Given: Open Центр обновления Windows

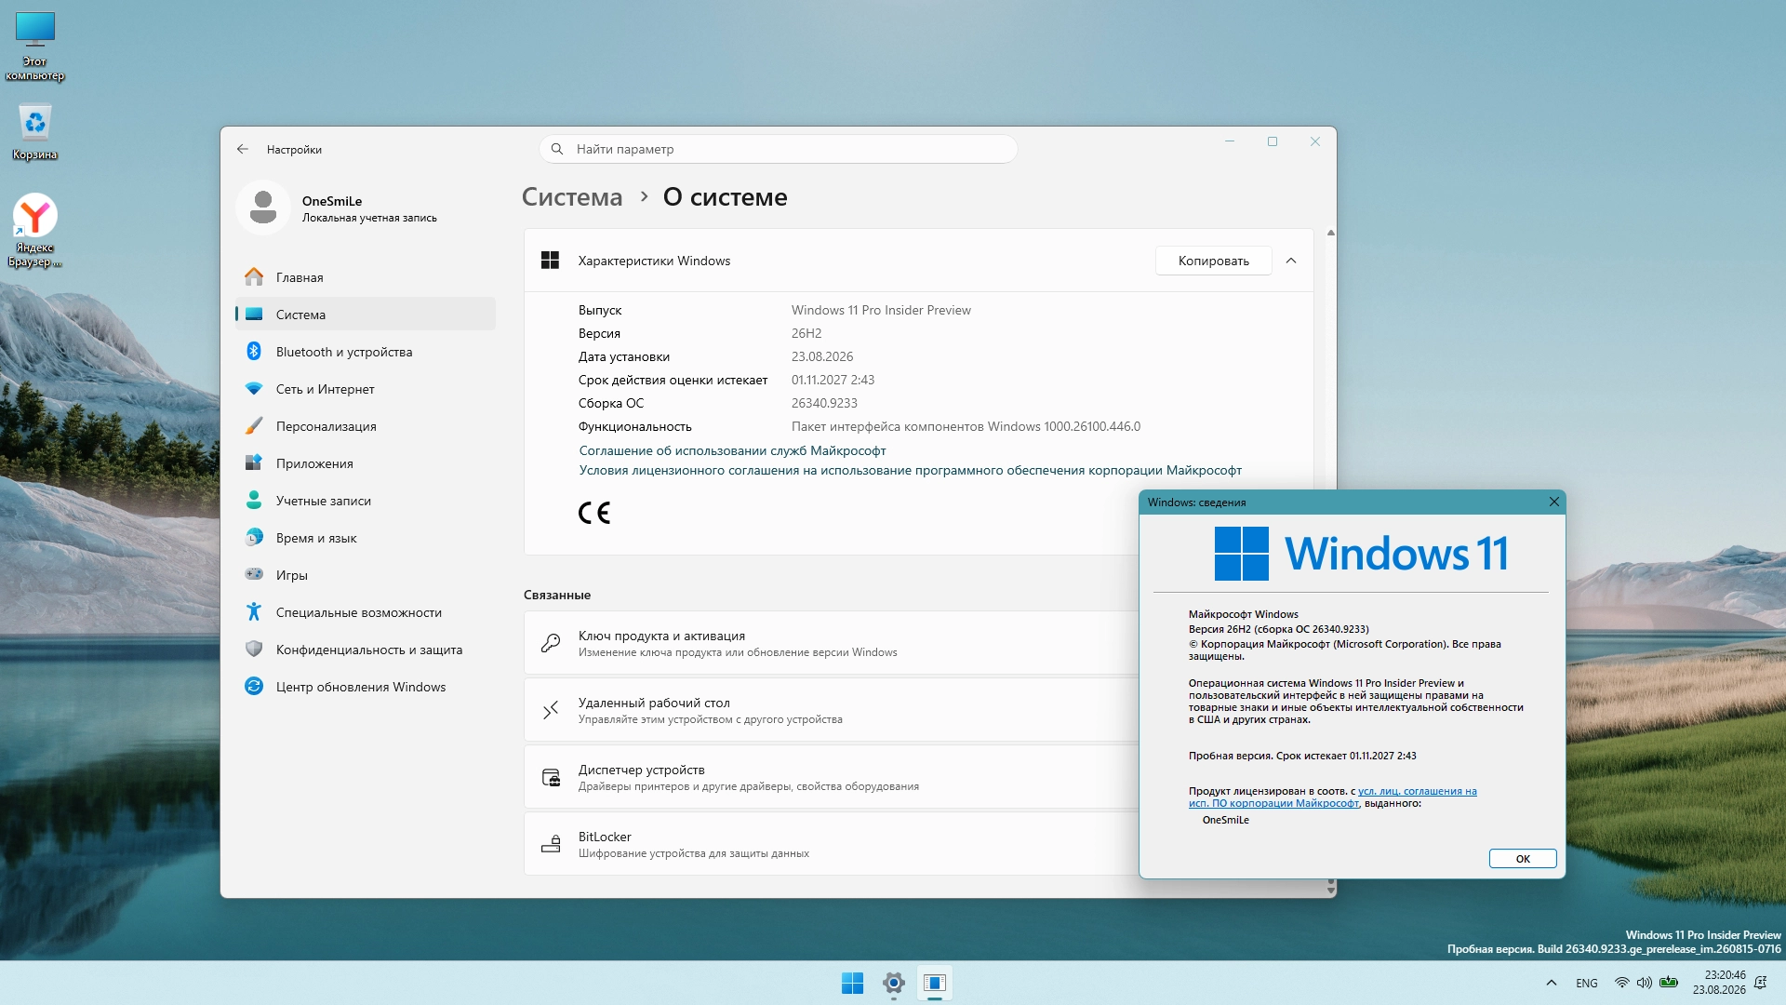Looking at the screenshot, I should tap(366, 687).
